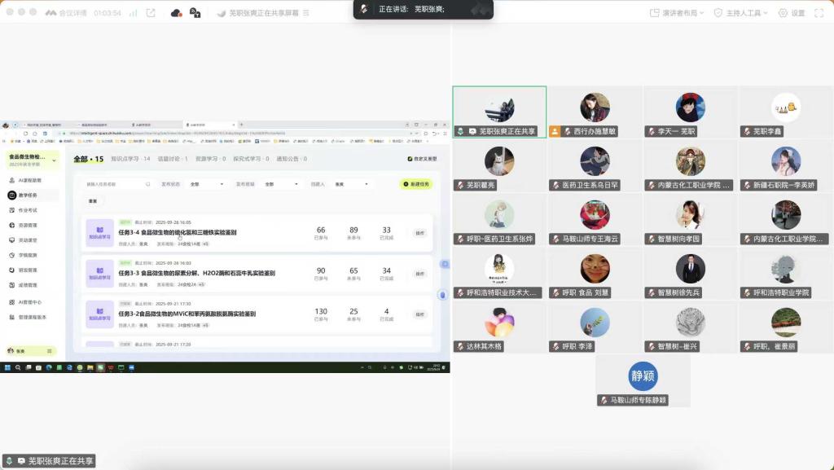This screenshot has width=834, height=470.
Task: Expand the 食品微生物检 course selector
Action: point(33,160)
